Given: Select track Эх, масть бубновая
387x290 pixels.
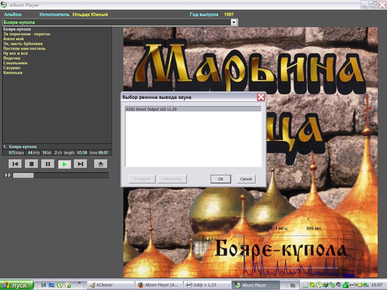Looking at the screenshot, I should point(23,44).
